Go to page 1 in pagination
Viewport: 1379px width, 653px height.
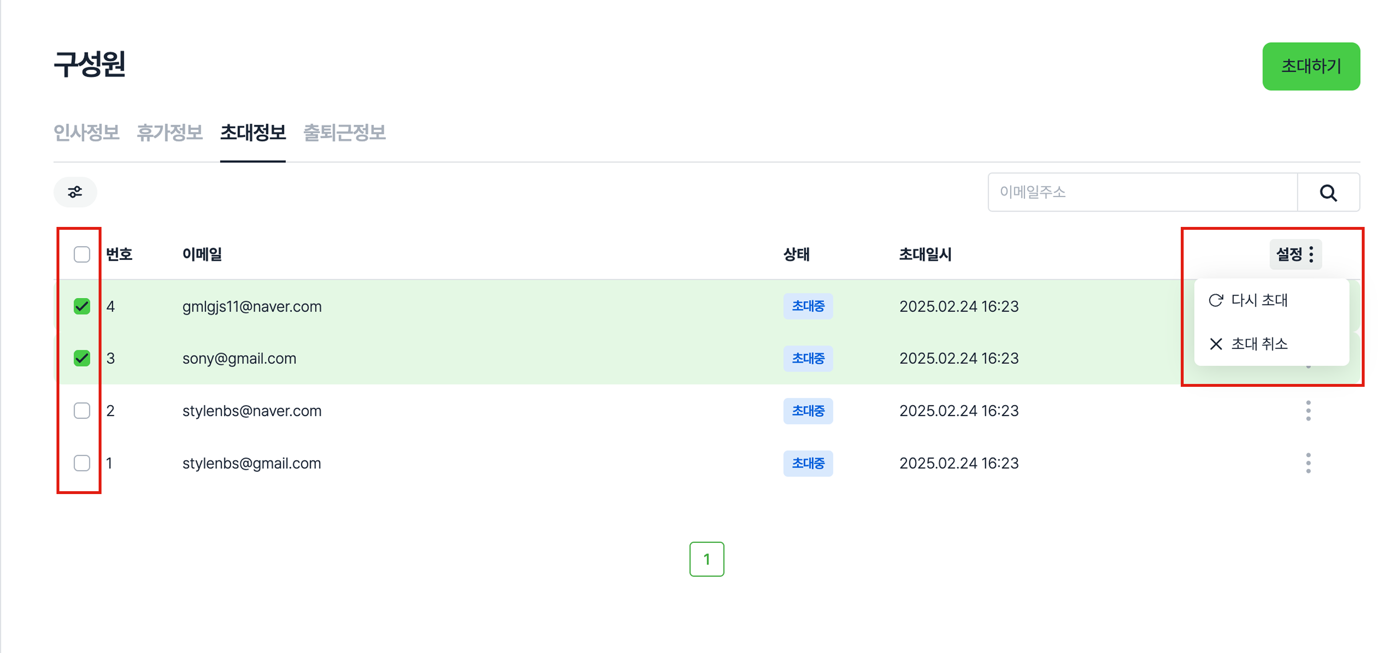pos(706,559)
